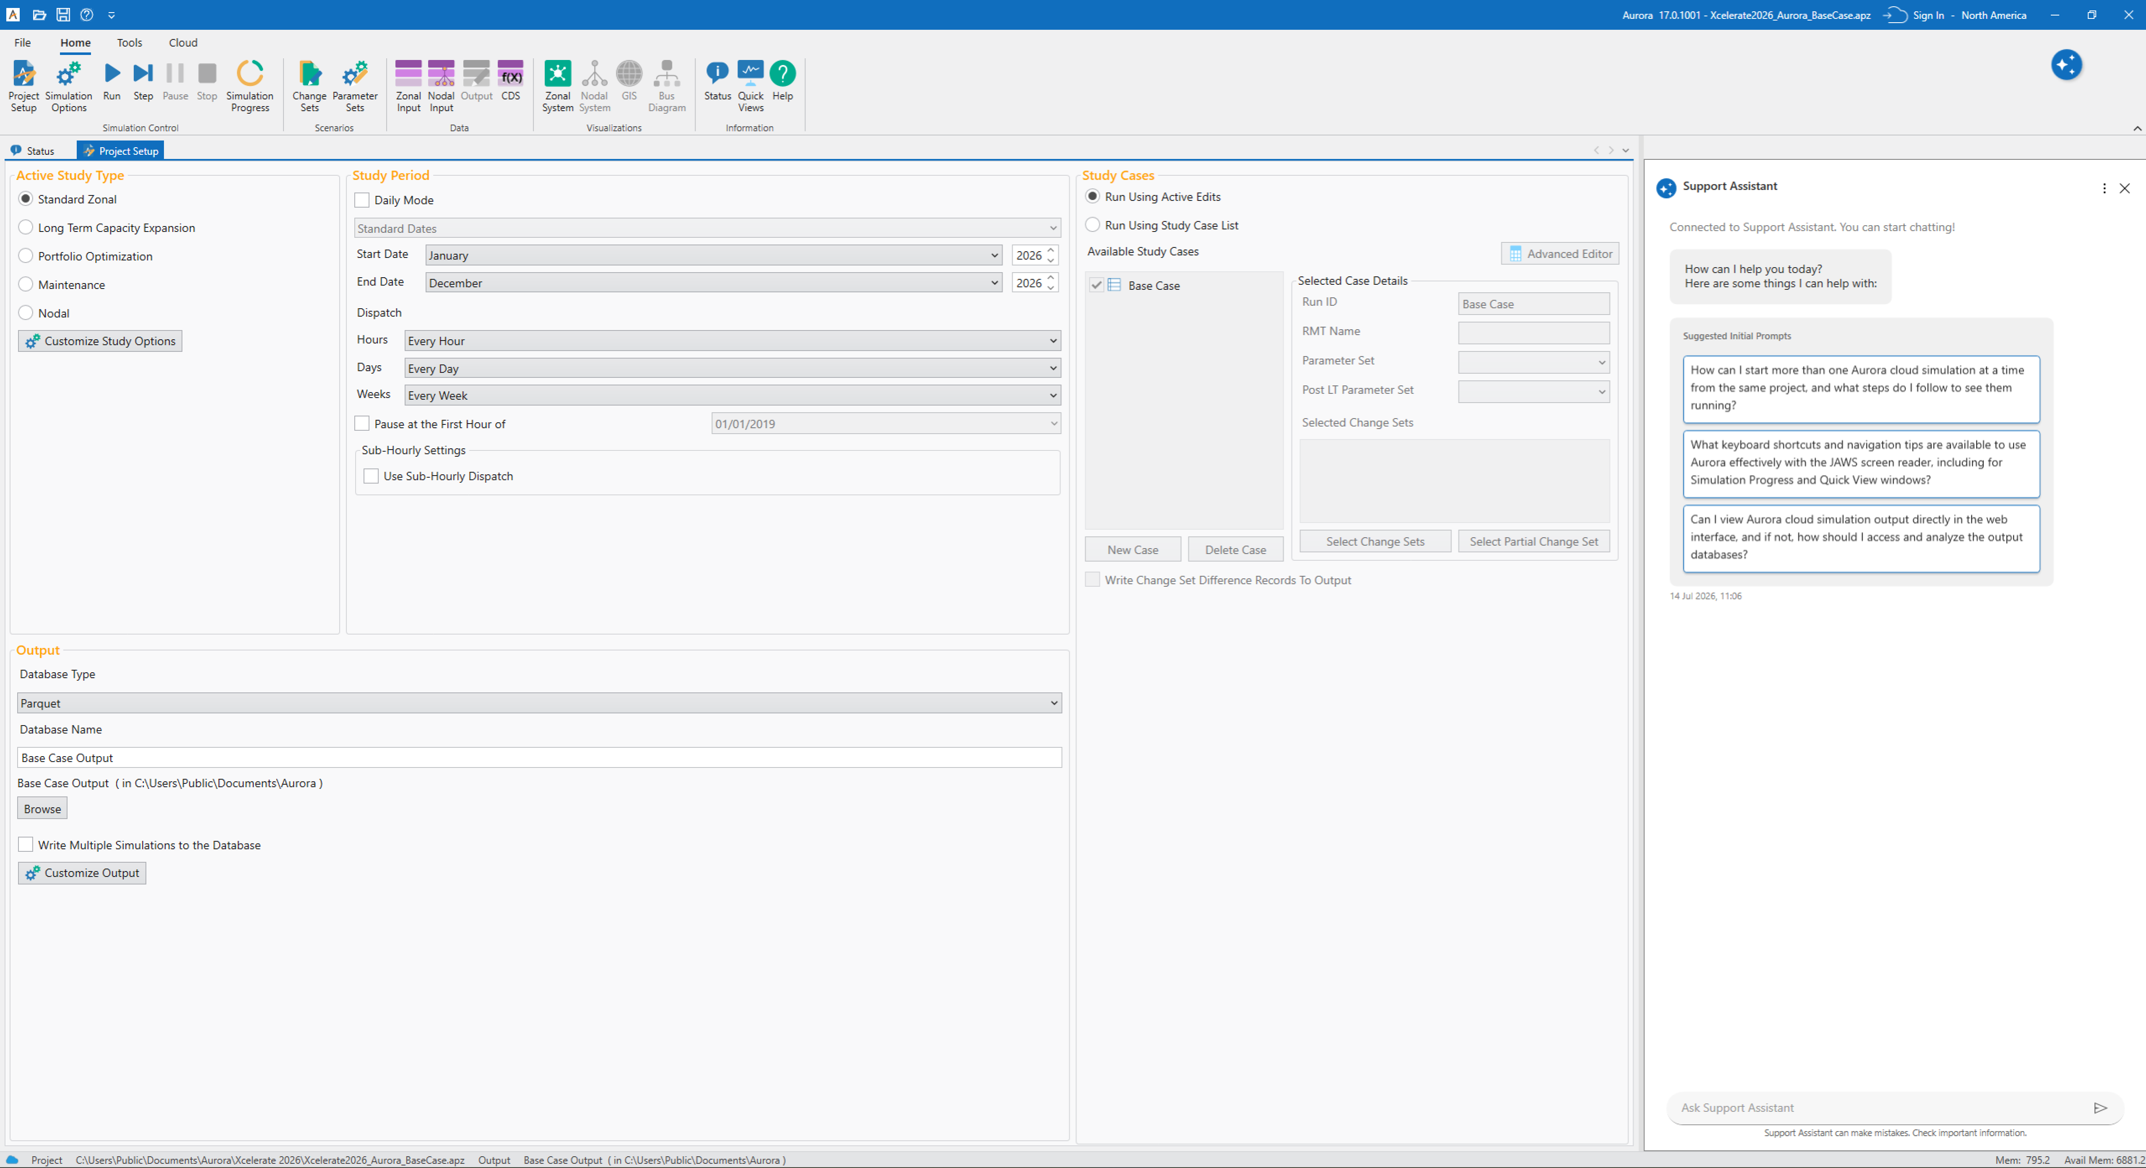The height and width of the screenshot is (1168, 2146).
Task: Click the send message arrow icon
Action: pyautogui.click(x=2100, y=1108)
